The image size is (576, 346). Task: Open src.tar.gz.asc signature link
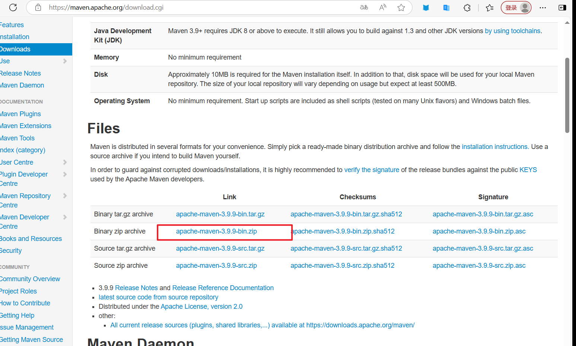[483, 248]
